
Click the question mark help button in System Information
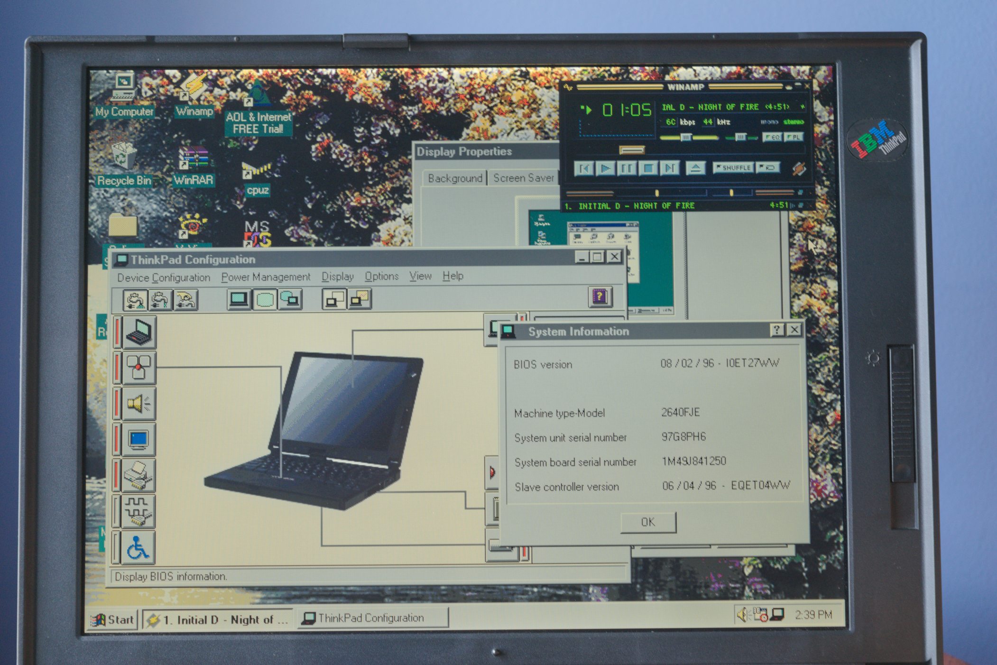[x=776, y=330]
